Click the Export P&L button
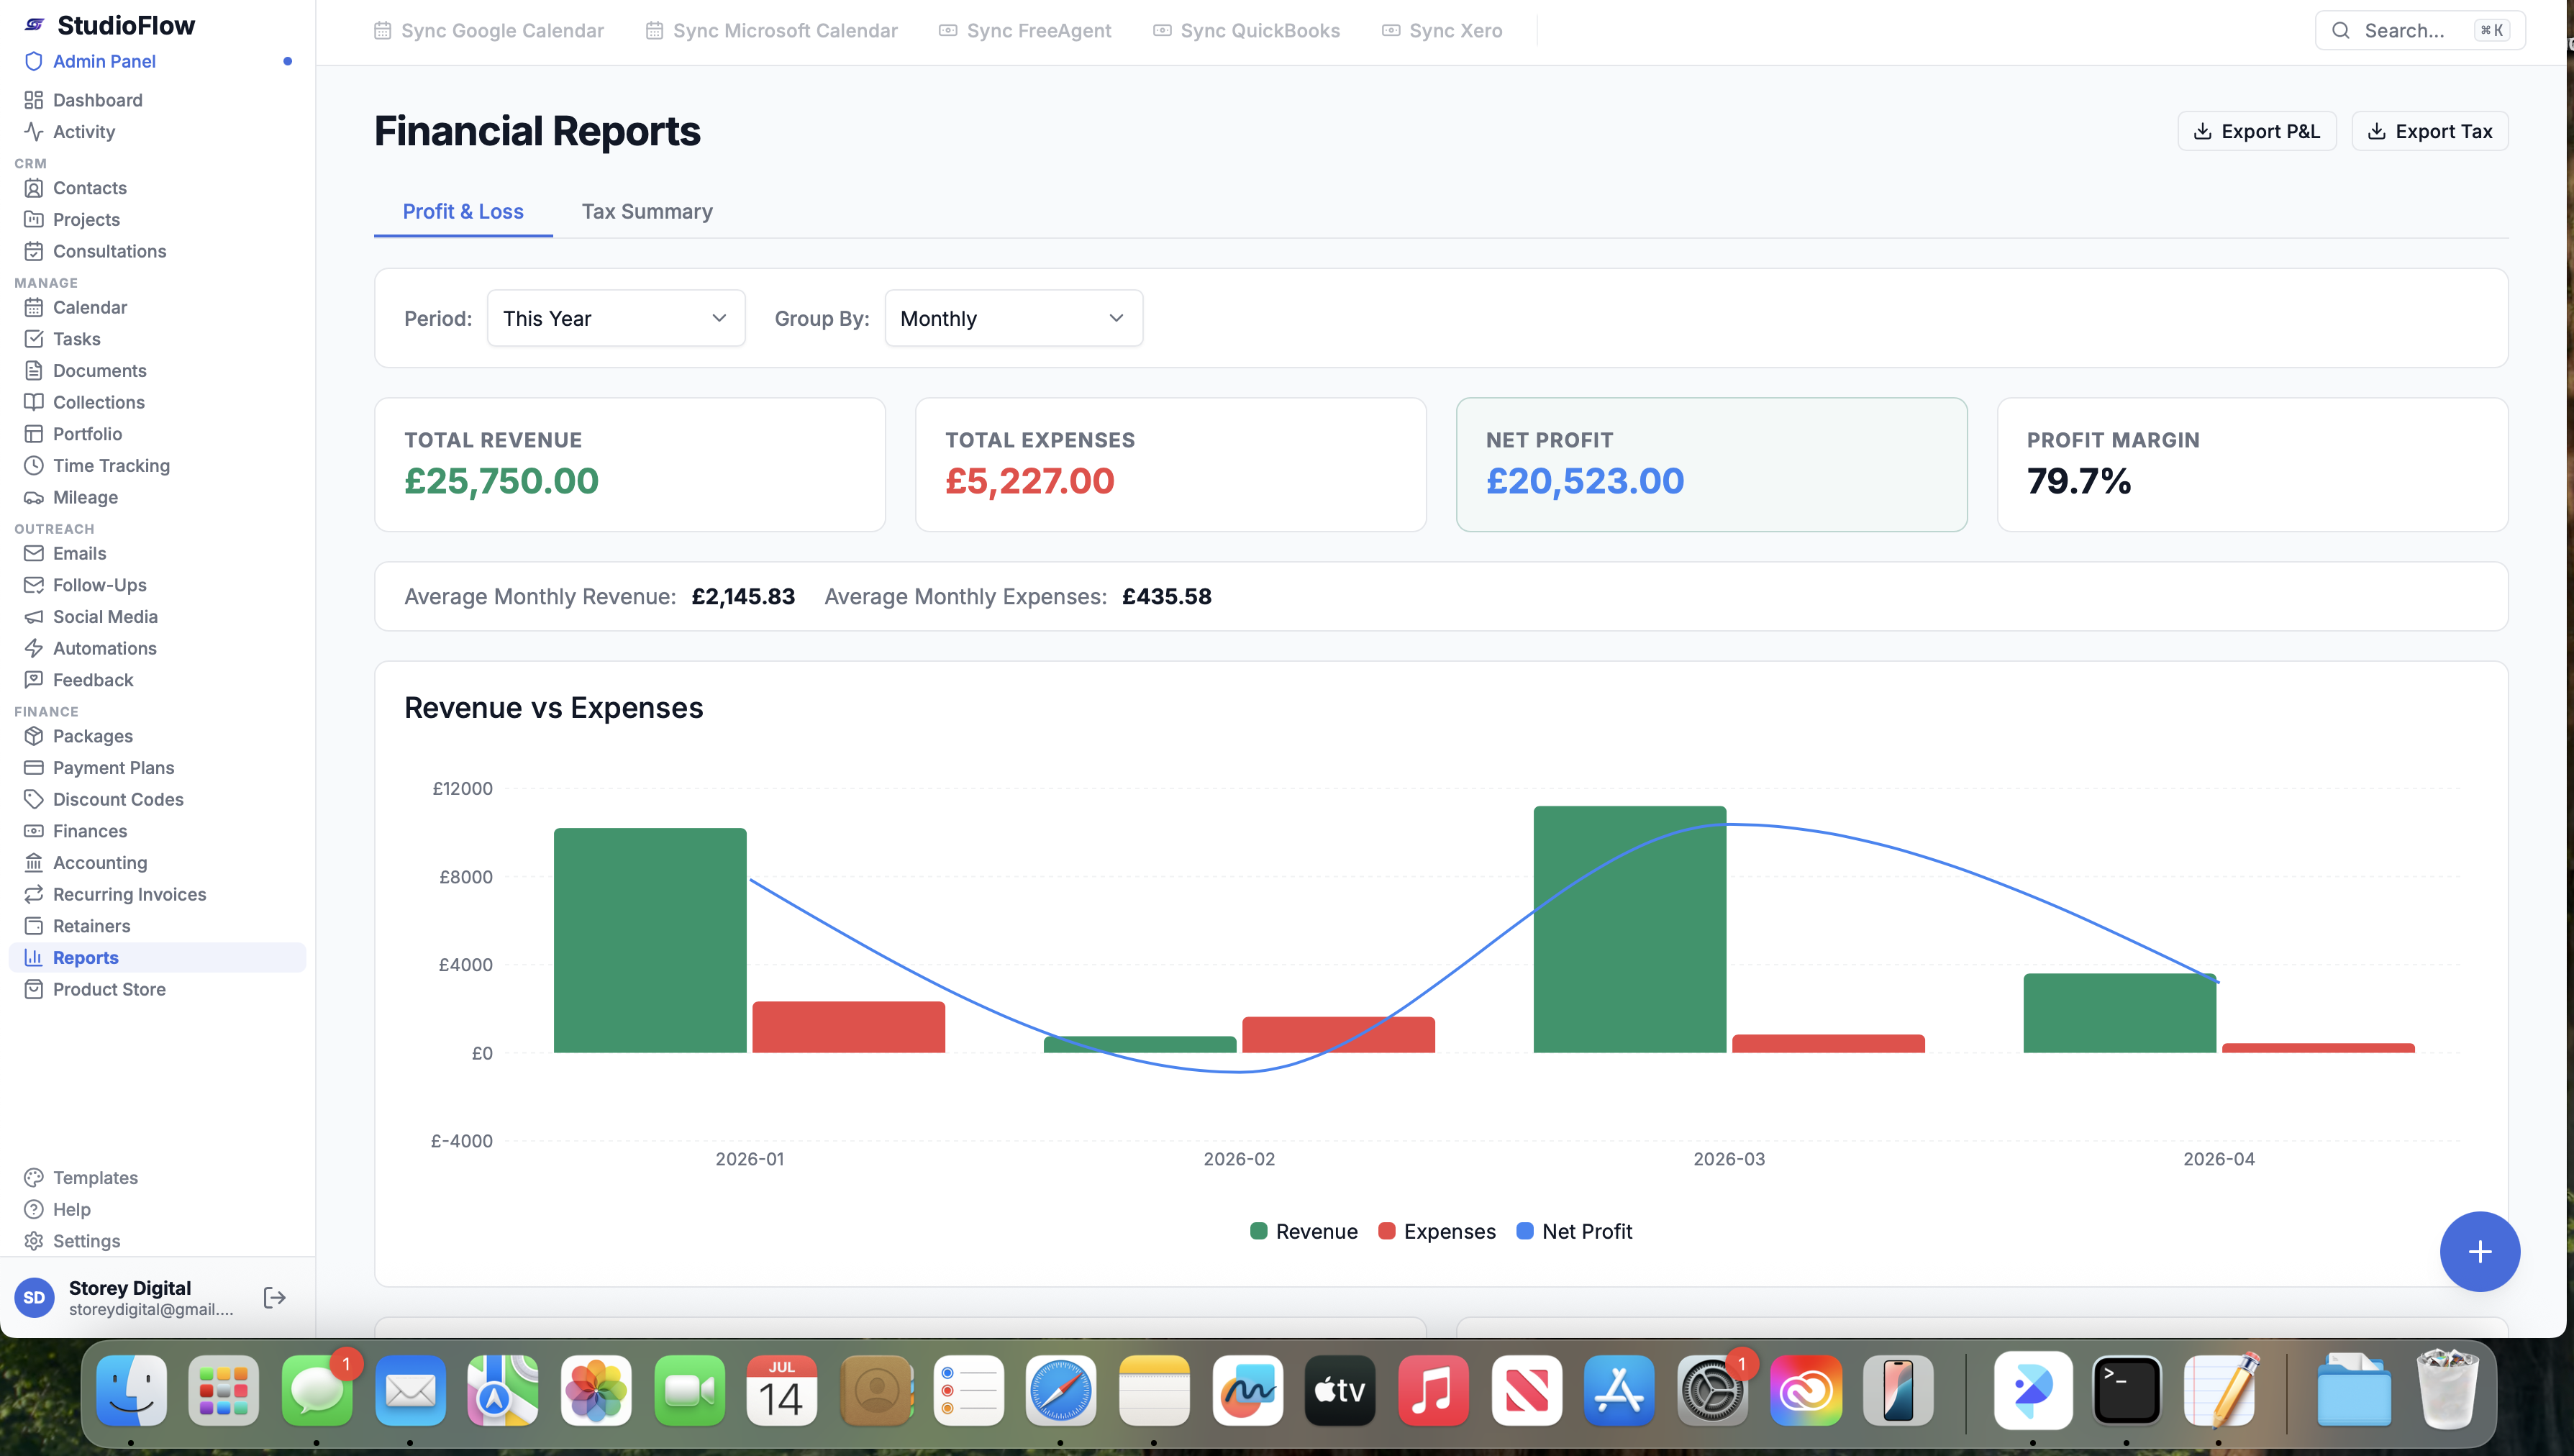The image size is (2574, 1456). pyautogui.click(x=2256, y=131)
